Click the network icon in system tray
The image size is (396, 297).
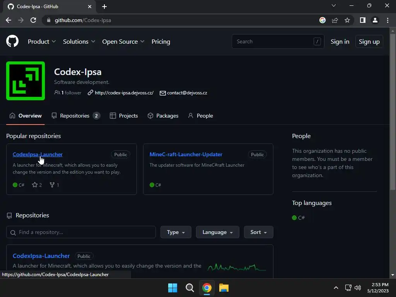pyautogui.click(x=348, y=288)
